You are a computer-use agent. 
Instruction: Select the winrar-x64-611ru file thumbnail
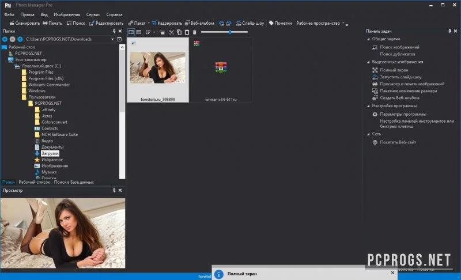coord(221,70)
